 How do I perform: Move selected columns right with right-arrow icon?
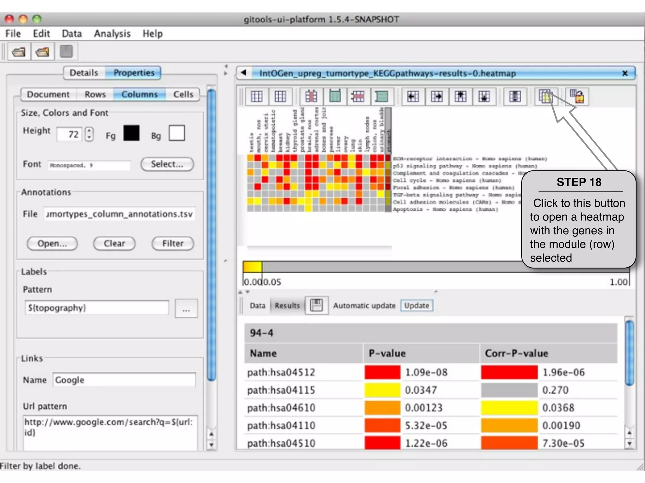coord(437,97)
